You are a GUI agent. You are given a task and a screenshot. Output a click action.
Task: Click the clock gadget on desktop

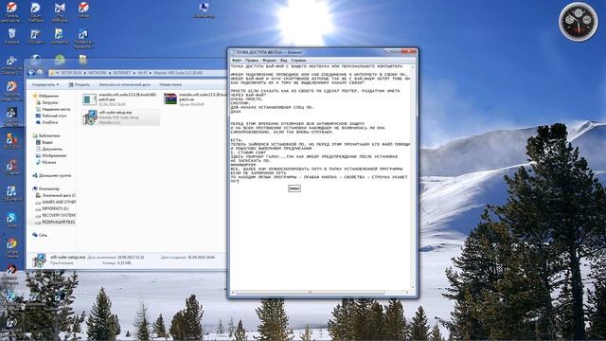coord(579,22)
